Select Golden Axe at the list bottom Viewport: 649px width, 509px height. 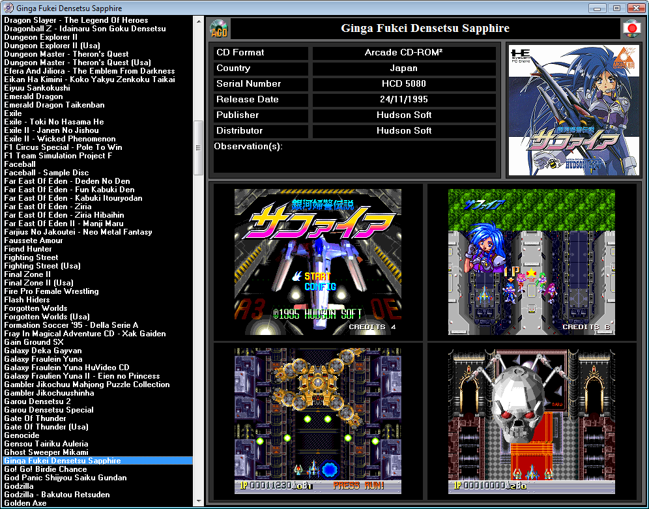point(25,503)
